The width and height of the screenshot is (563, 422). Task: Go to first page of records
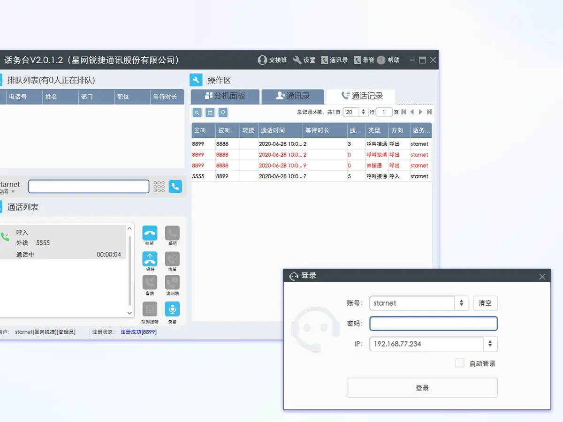403,112
